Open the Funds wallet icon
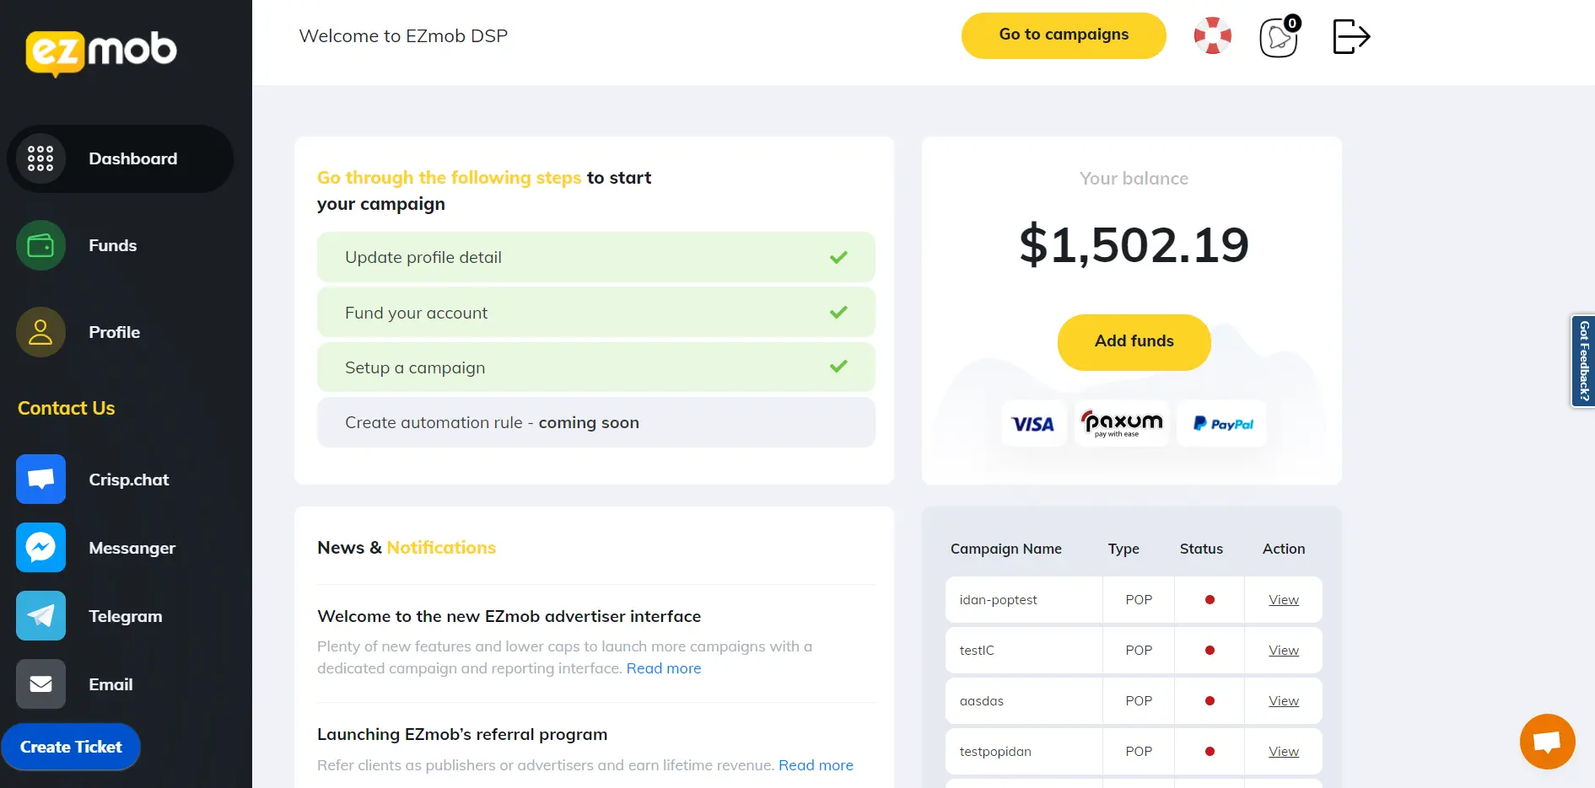This screenshot has width=1595, height=788. pyautogui.click(x=40, y=245)
